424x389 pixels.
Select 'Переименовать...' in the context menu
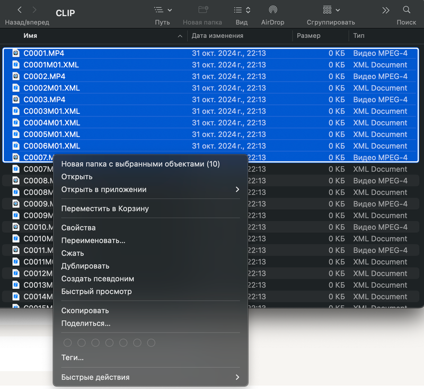pos(93,241)
